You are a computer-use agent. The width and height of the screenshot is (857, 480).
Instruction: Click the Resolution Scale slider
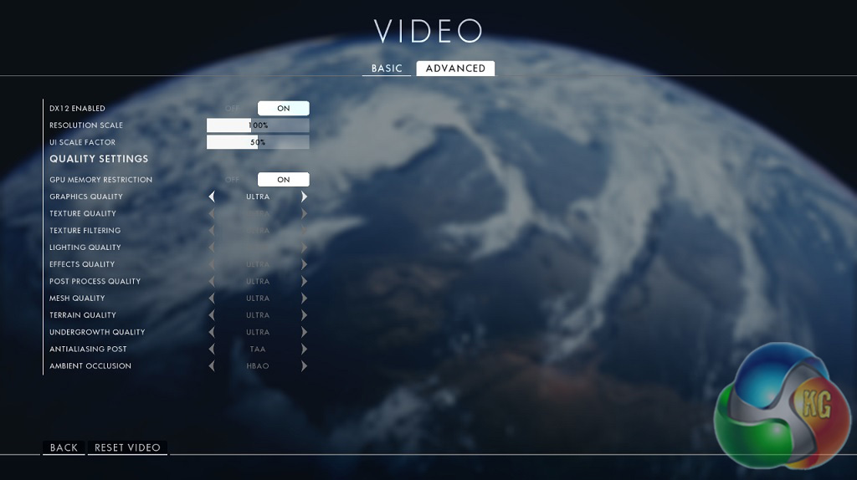[x=258, y=125]
